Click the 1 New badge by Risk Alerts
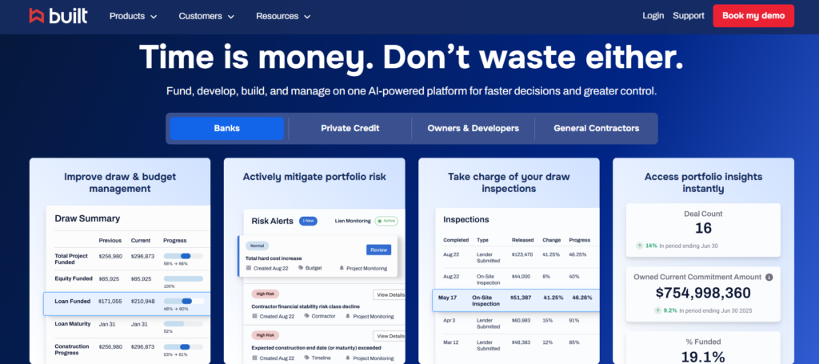Image resolution: width=819 pixels, height=364 pixels. coord(308,221)
